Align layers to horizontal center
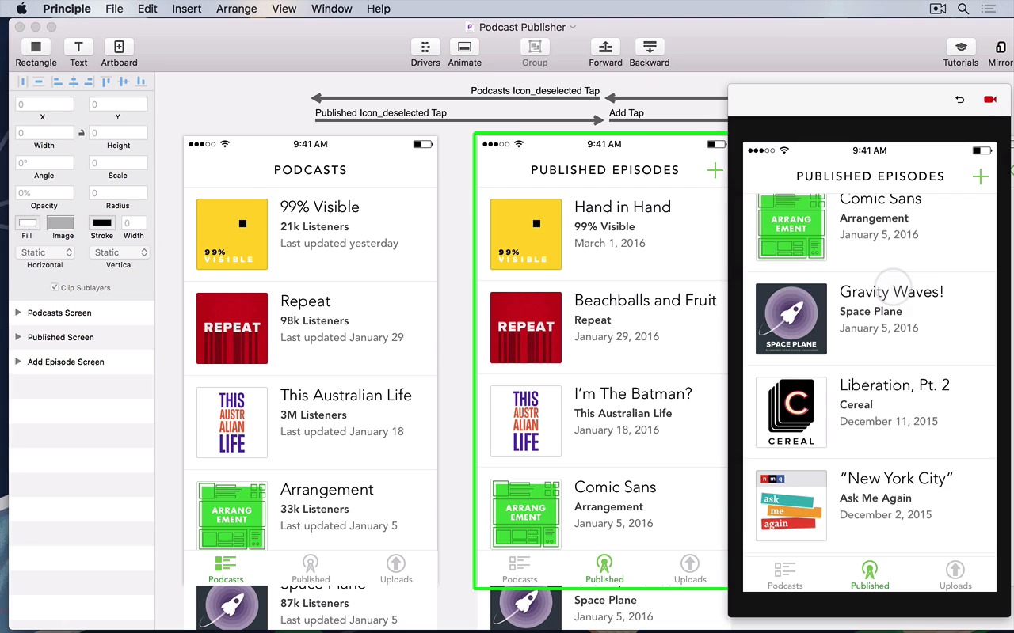1014x633 pixels. pos(73,81)
